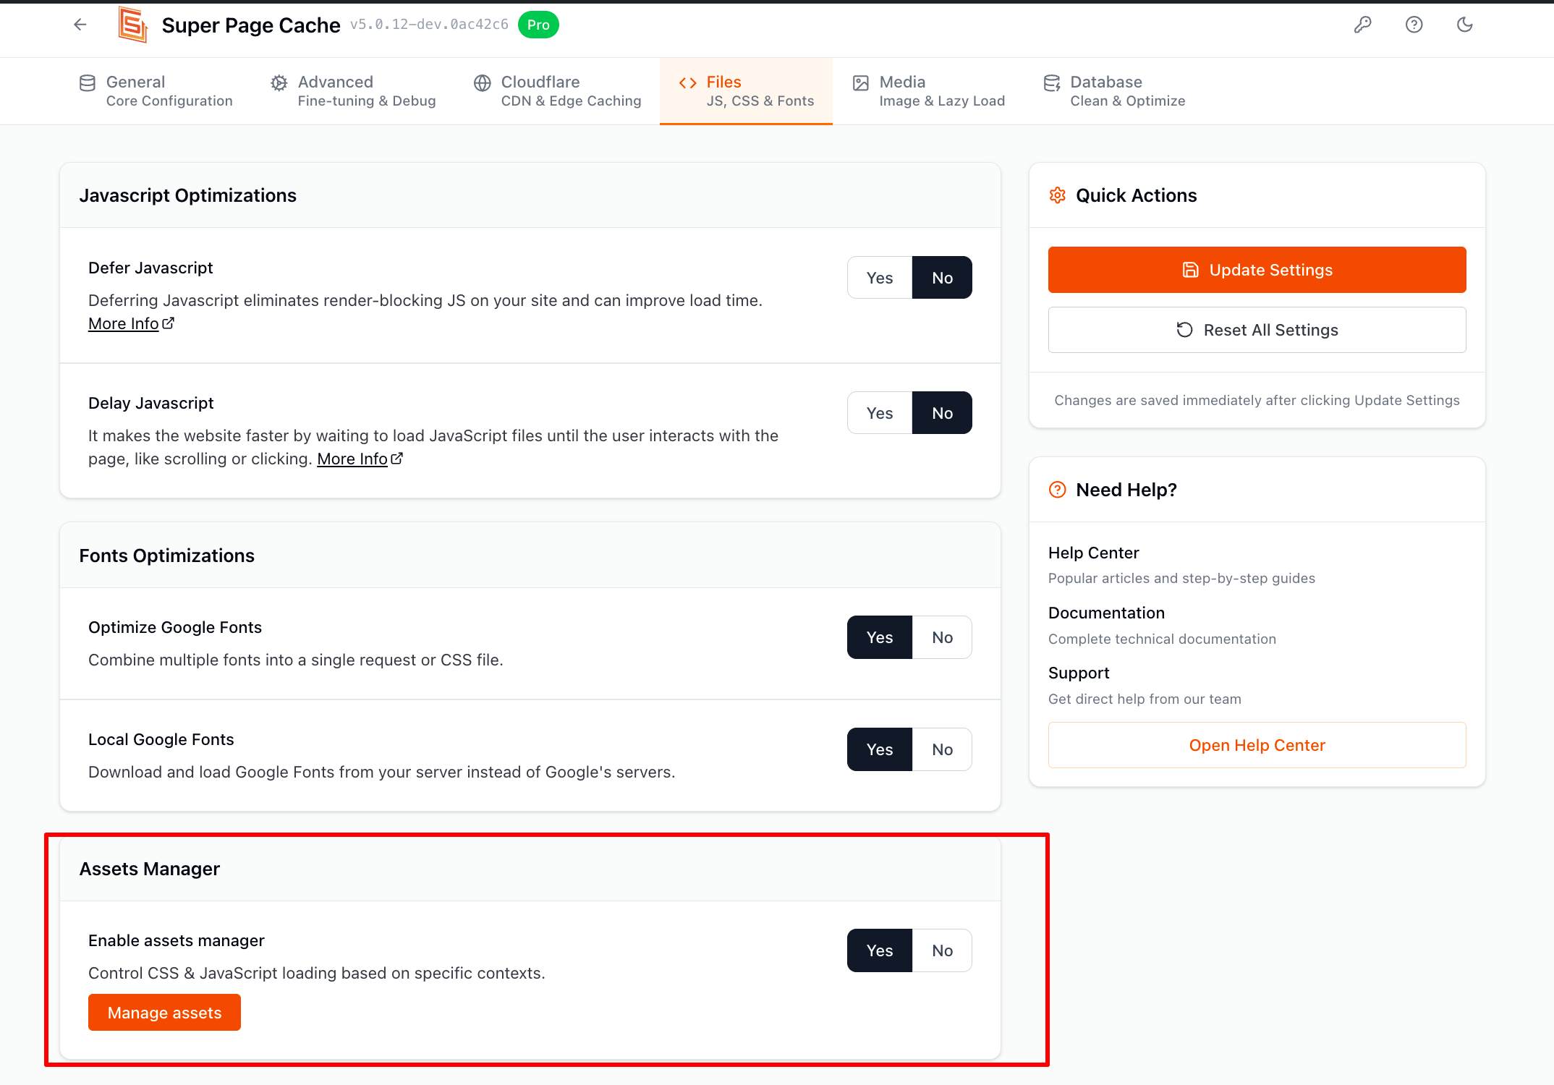Open the help question mark icon
1554x1085 pixels.
(x=1414, y=25)
